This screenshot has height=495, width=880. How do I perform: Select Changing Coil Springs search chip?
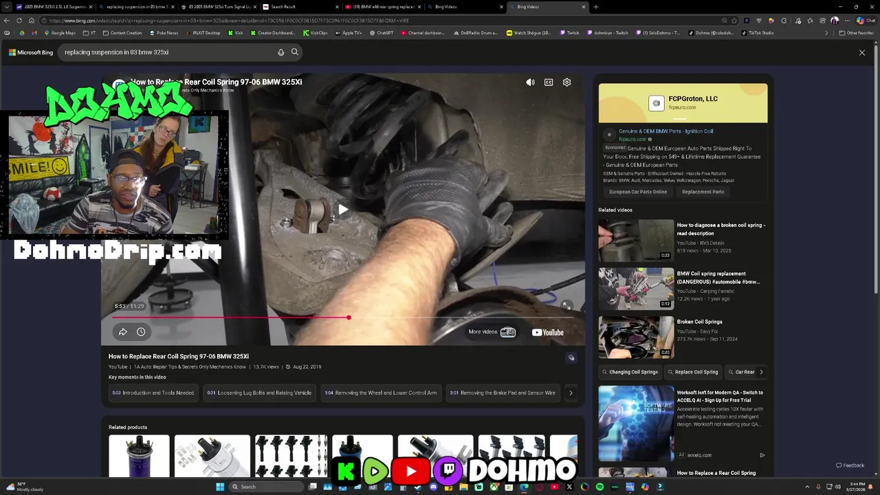[630, 372]
